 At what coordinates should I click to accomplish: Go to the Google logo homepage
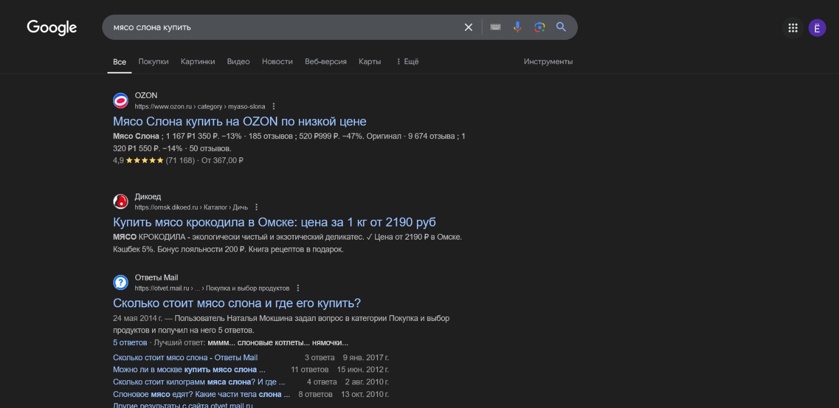click(52, 28)
